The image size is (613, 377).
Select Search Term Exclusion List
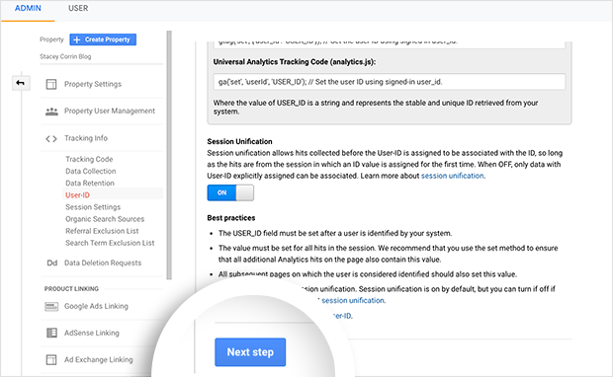[110, 243]
